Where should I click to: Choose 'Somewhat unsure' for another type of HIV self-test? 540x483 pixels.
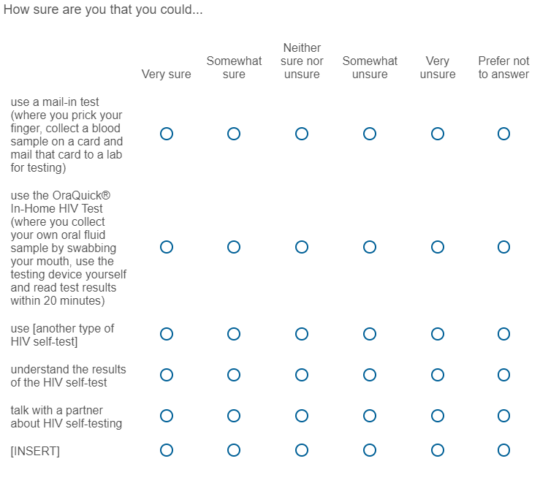pos(370,334)
